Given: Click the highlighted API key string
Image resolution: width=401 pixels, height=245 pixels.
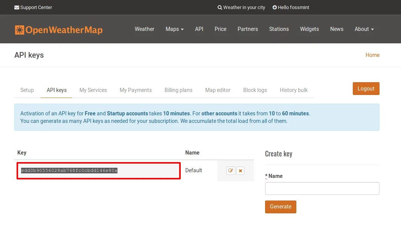Looking at the screenshot, I should point(69,170).
